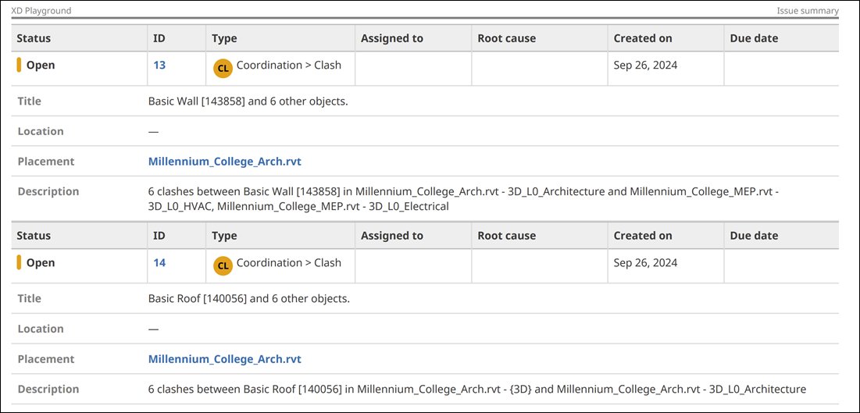Click the Status column header in first table
Viewport: 860px width, 413px height.
point(34,38)
